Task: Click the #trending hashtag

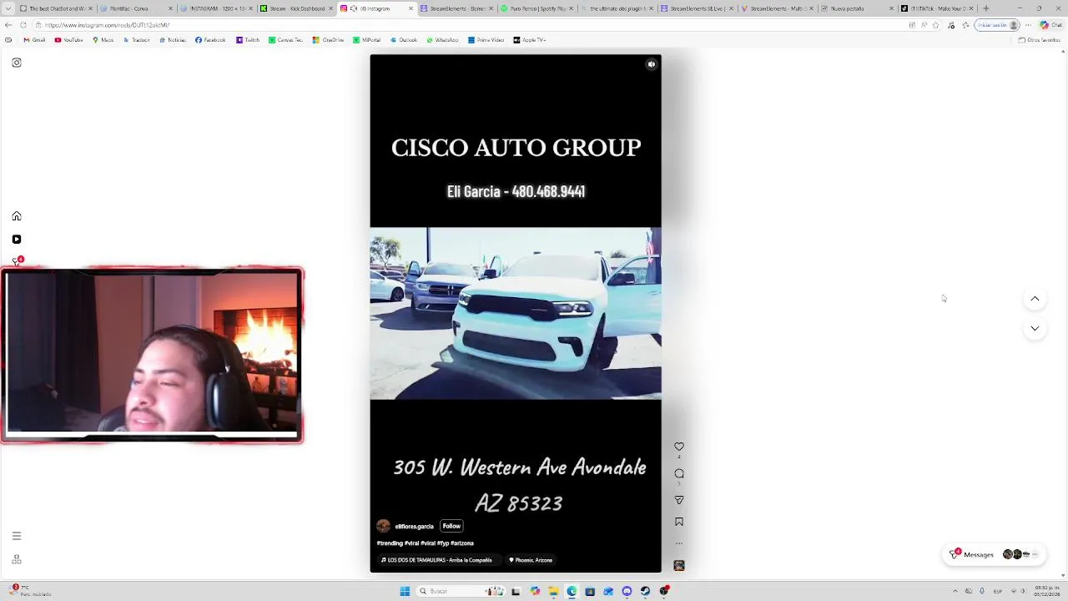Action: [x=390, y=543]
